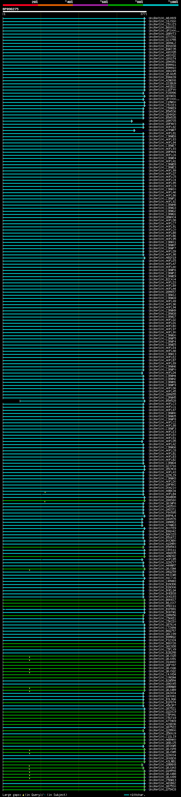This screenshot has width=181, height=797.
Task: Click the label UniRef100_A3LNB1
Action: pos(162,761)
